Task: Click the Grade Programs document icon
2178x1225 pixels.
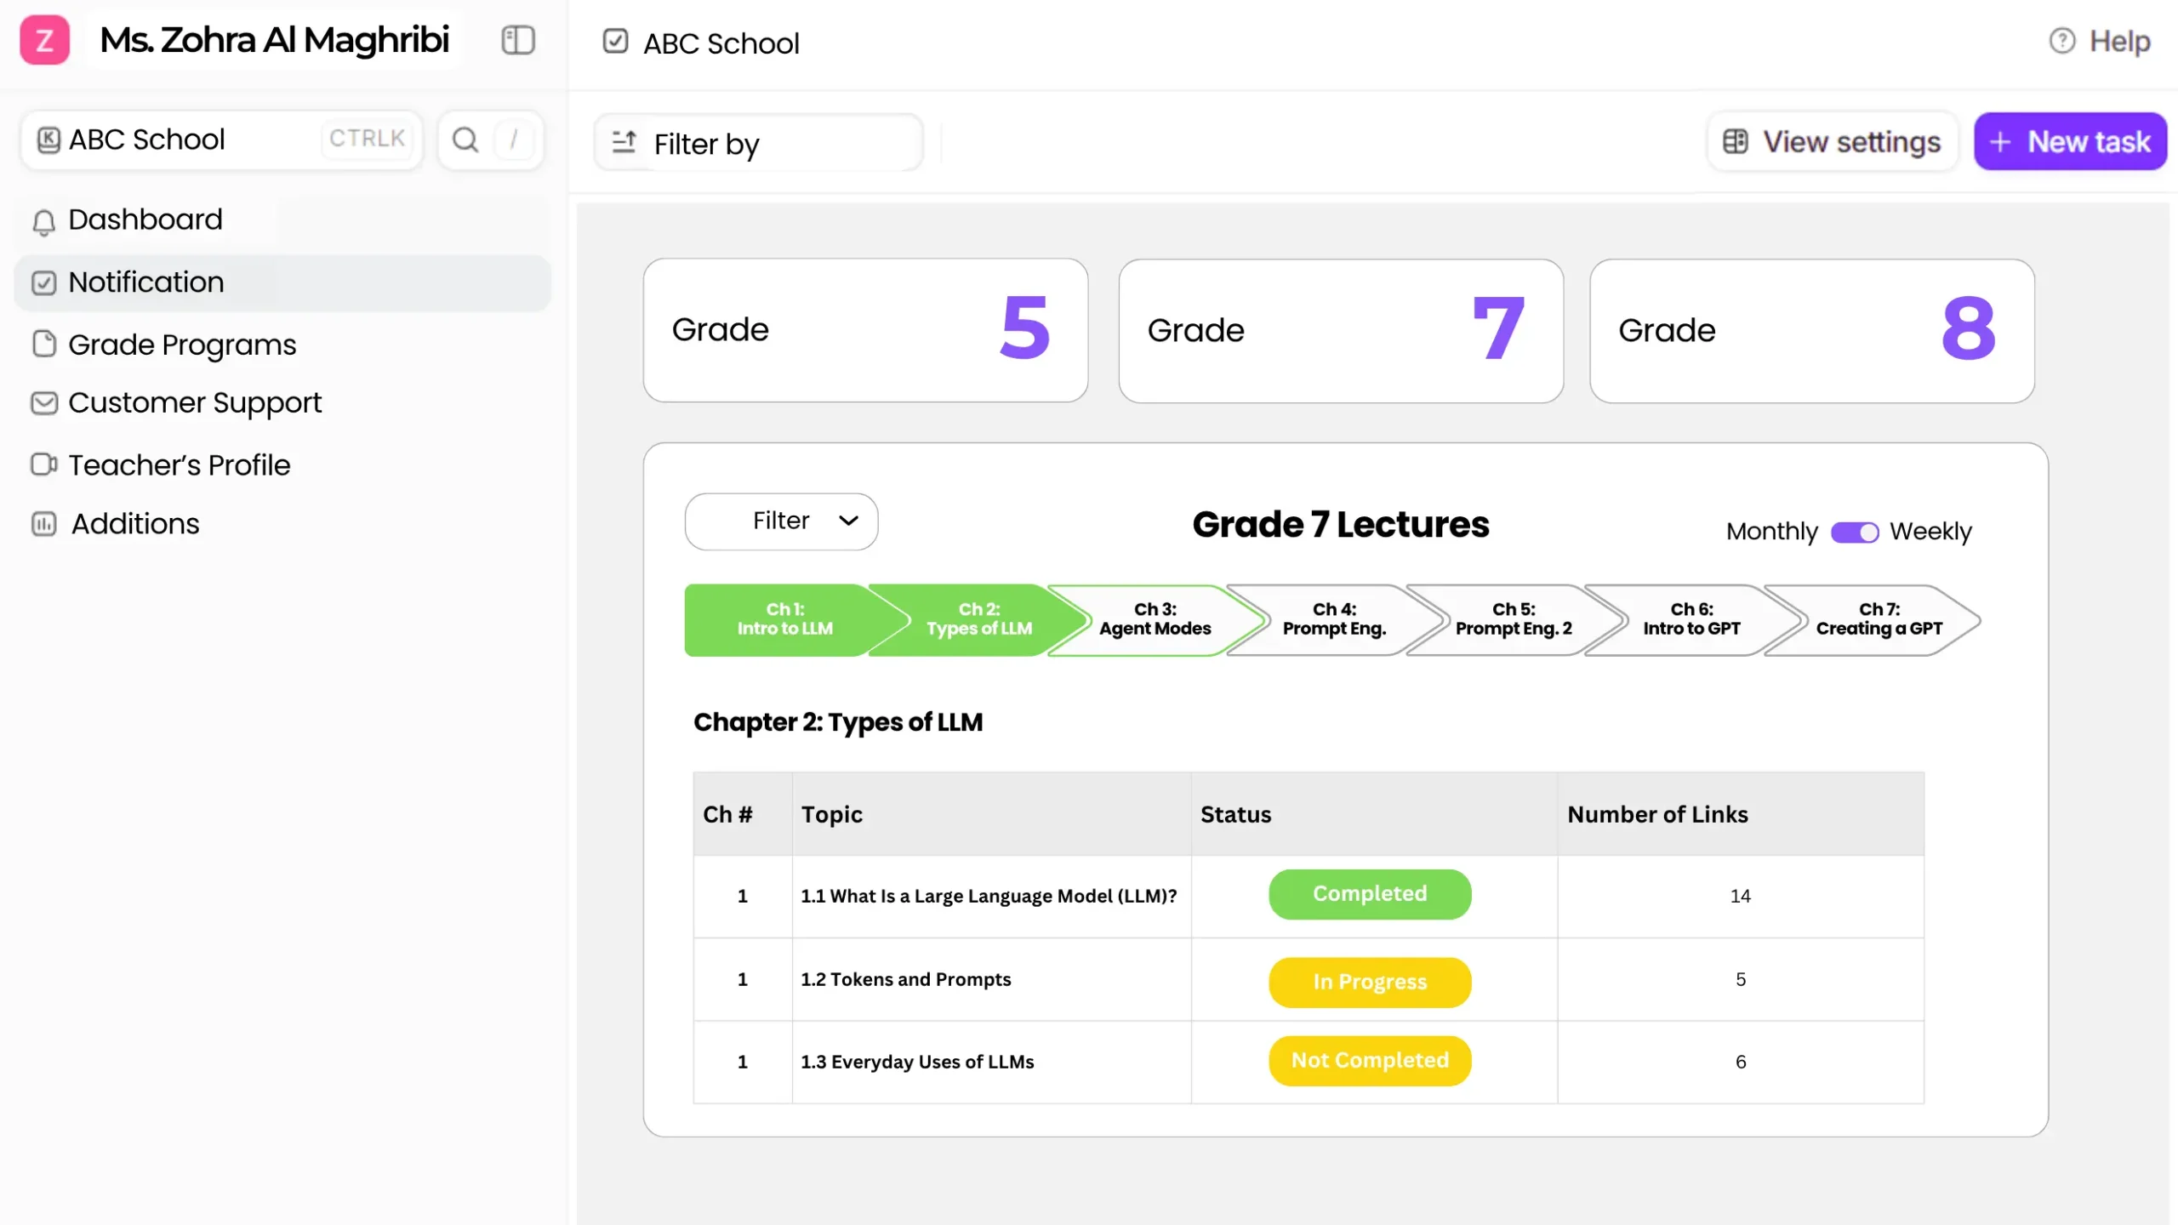Action: (x=43, y=344)
